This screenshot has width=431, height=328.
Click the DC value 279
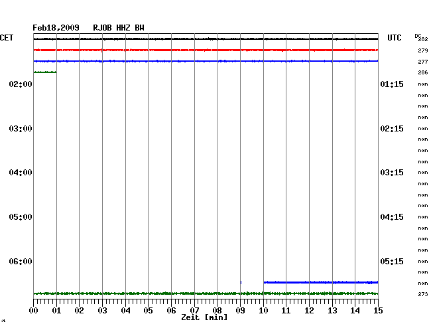point(423,50)
